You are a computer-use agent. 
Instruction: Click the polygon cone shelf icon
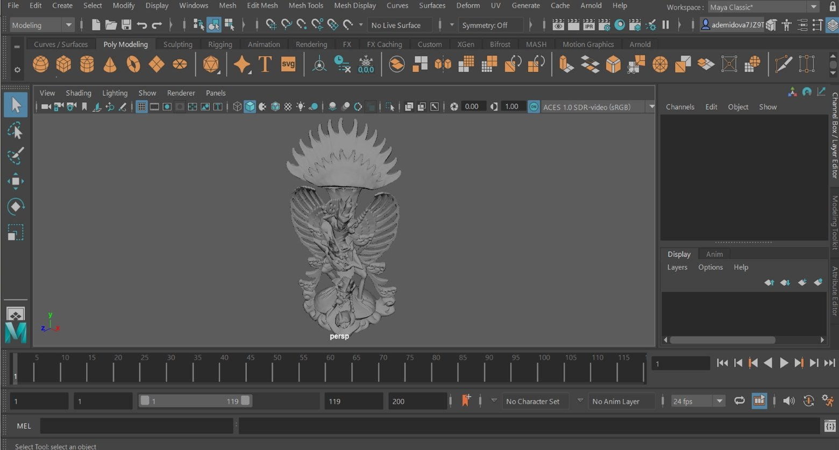(x=110, y=65)
